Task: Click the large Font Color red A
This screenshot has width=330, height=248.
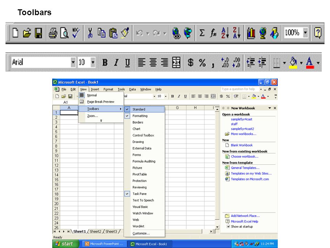Action: (309, 63)
